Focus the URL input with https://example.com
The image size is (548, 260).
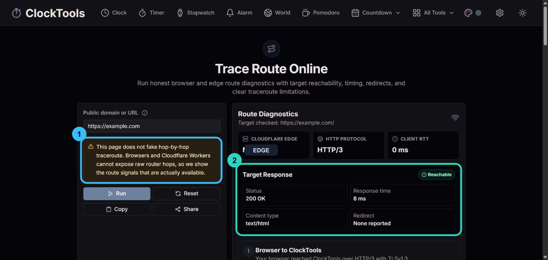point(152,126)
